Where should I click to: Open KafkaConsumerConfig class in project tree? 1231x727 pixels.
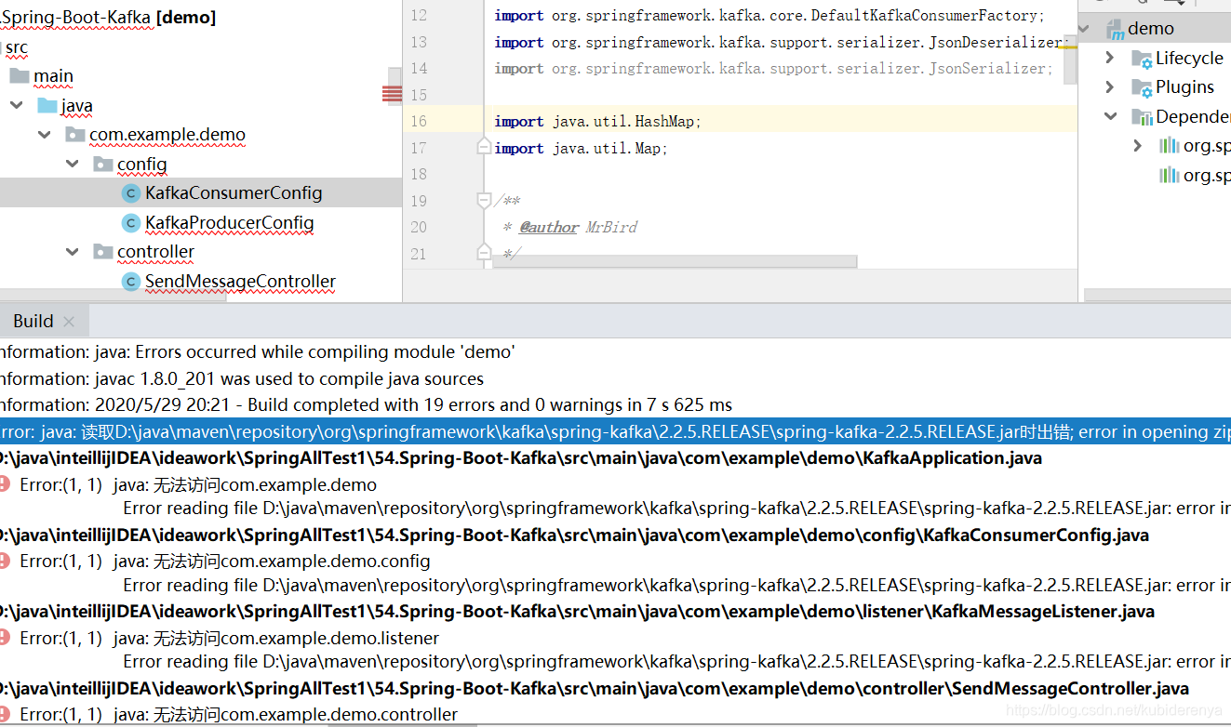[x=234, y=193]
